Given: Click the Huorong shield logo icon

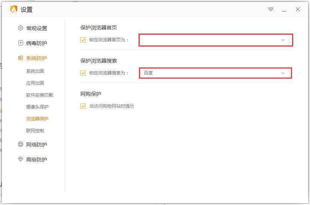Looking at the screenshot, I should coord(13,10).
